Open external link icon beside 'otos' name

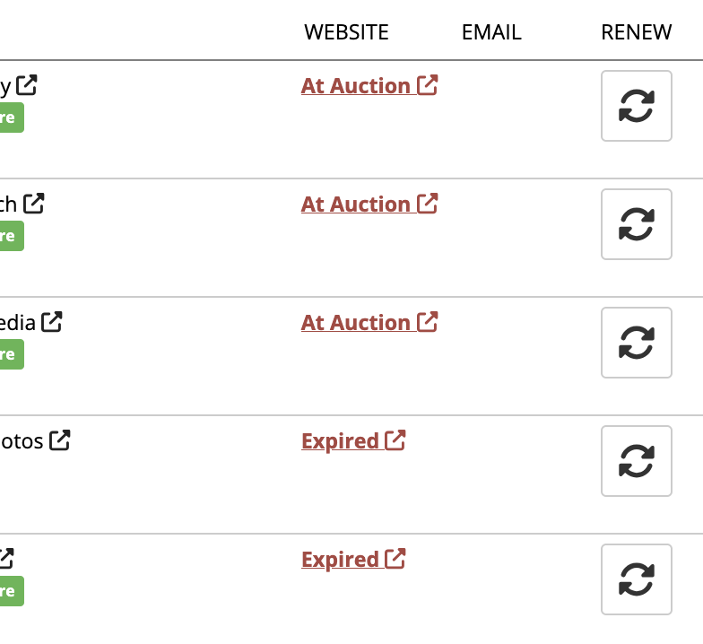pyautogui.click(x=59, y=440)
